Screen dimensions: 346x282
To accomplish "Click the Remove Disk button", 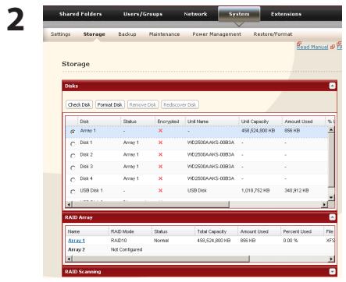I will (143, 104).
